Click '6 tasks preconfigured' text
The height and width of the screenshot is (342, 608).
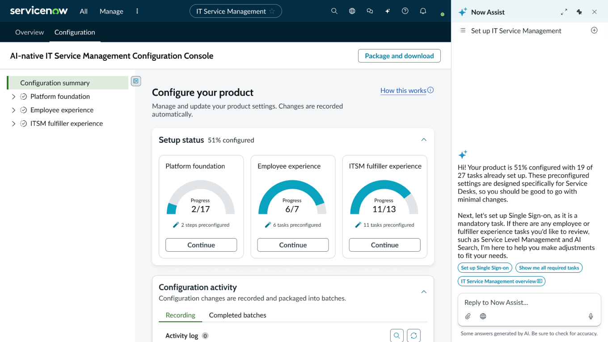click(x=297, y=225)
